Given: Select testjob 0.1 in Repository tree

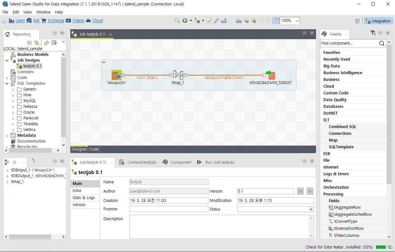Looking at the screenshot, I should (x=32, y=66).
